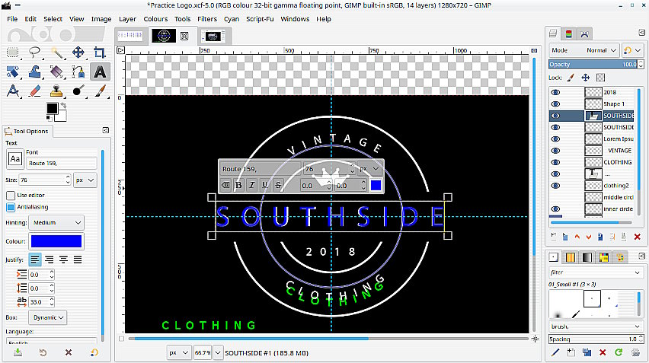This screenshot has width=649, height=363.
Task: Open the Script-Fu menu
Action: click(260, 19)
